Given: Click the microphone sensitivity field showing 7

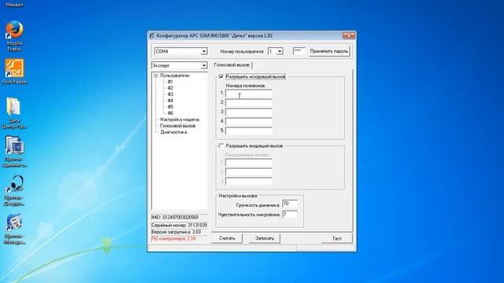Looking at the screenshot, I should click(290, 215).
